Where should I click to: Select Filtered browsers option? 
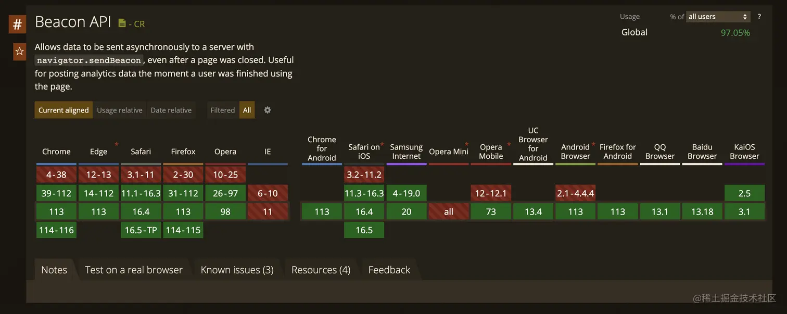point(223,110)
